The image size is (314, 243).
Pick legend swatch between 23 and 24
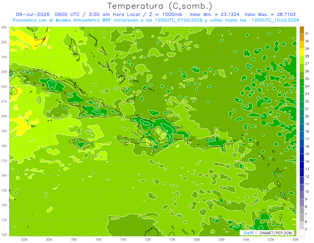[302, 90]
